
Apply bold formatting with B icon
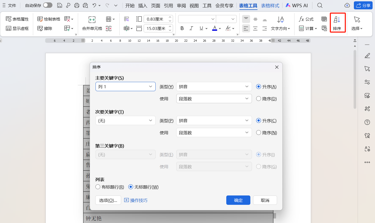[182, 28]
